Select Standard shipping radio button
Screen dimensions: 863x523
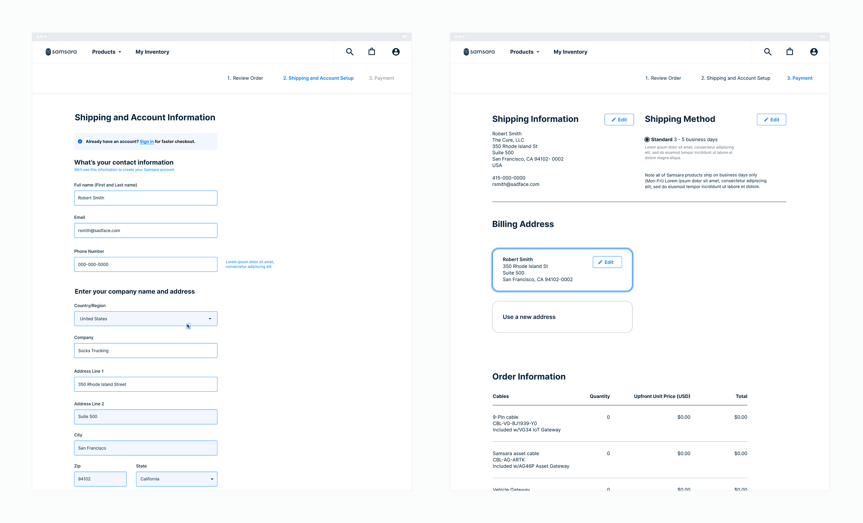(647, 140)
